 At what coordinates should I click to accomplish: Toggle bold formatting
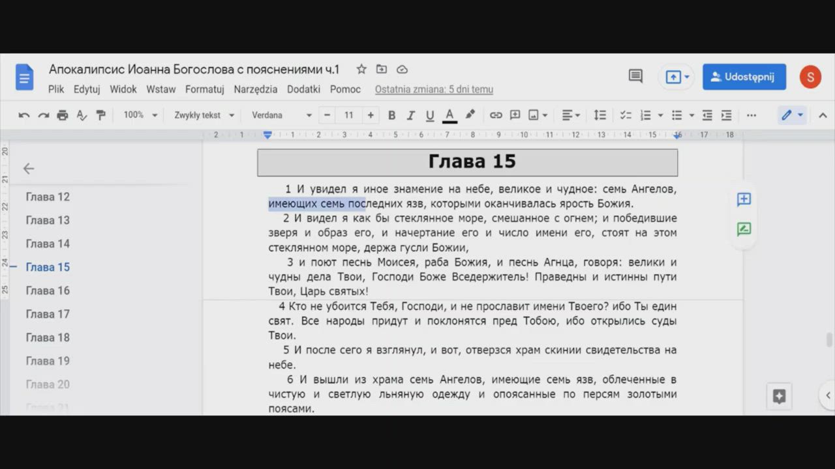[x=391, y=115]
